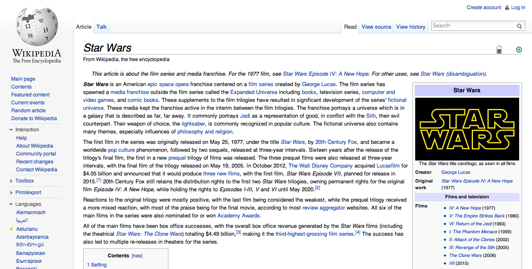Collapse the Languages sidebar section
532x269 pixels.
(x=11, y=205)
